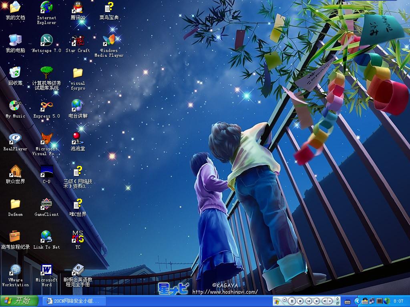Open the 计算机等级考试题库系统 tree icon
The height and width of the screenshot is (307, 410).
pyautogui.click(x=46, y=78)
